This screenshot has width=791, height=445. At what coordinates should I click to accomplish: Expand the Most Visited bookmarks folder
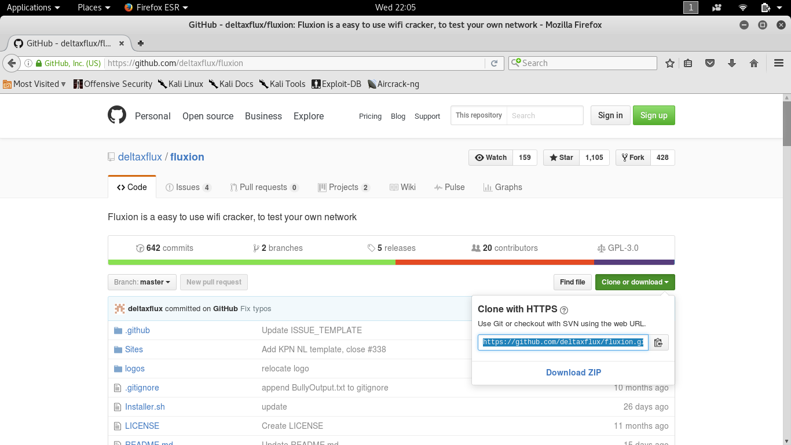click(x=34, y=84)
